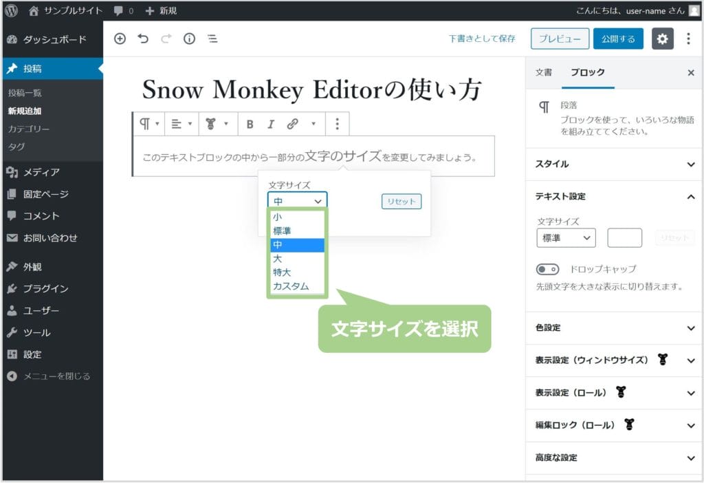Click the comments bubble icon in admin bar
Viewport: 704px width, 483px height.
pyautogui.click(x=118, y=11)
